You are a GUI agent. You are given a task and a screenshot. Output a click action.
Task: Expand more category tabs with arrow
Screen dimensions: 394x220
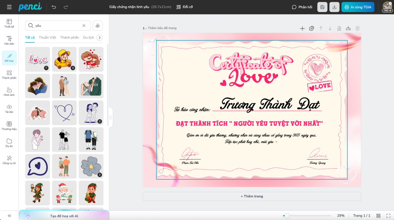(100, 37)
